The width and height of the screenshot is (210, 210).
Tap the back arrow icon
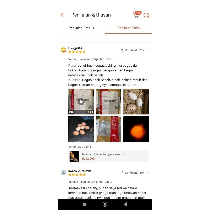tap(64, 15)
